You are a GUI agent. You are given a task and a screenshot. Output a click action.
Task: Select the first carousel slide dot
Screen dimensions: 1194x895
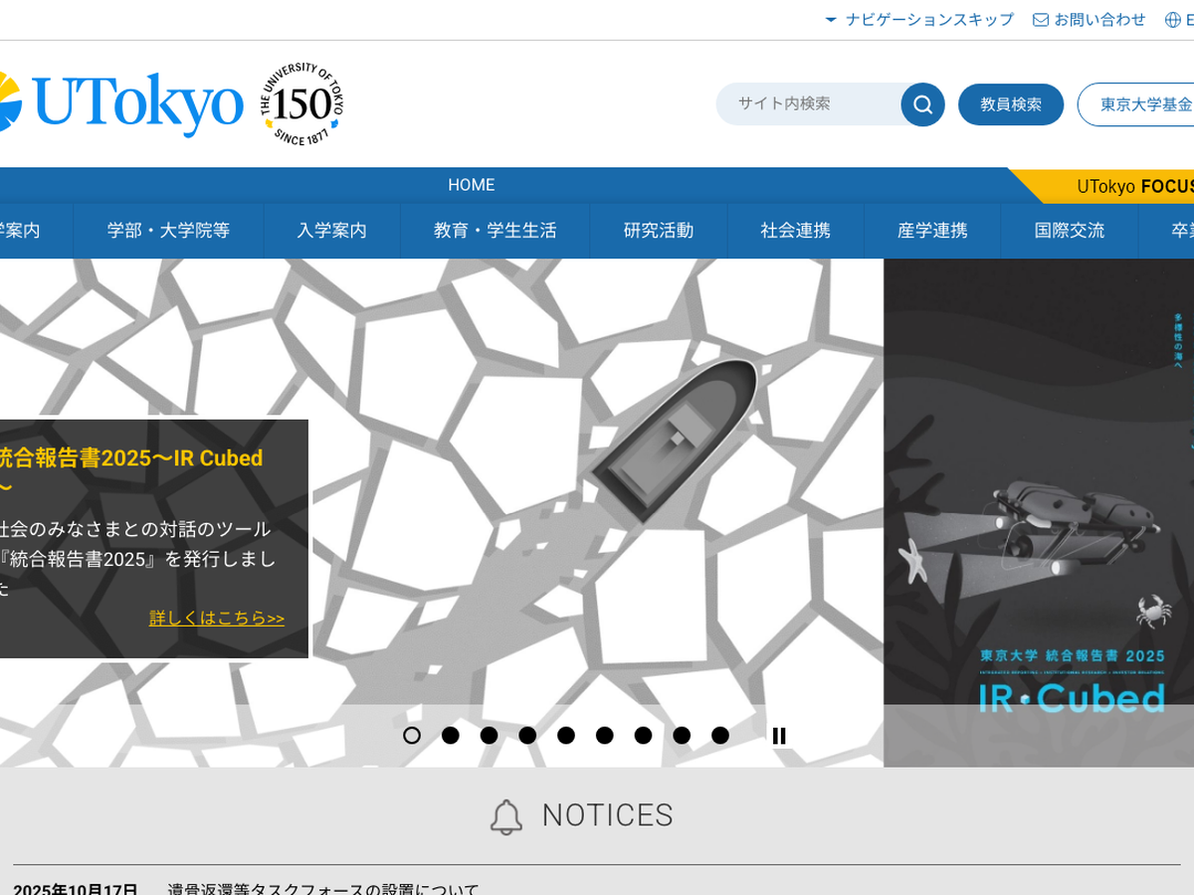[x=412, y=736]
